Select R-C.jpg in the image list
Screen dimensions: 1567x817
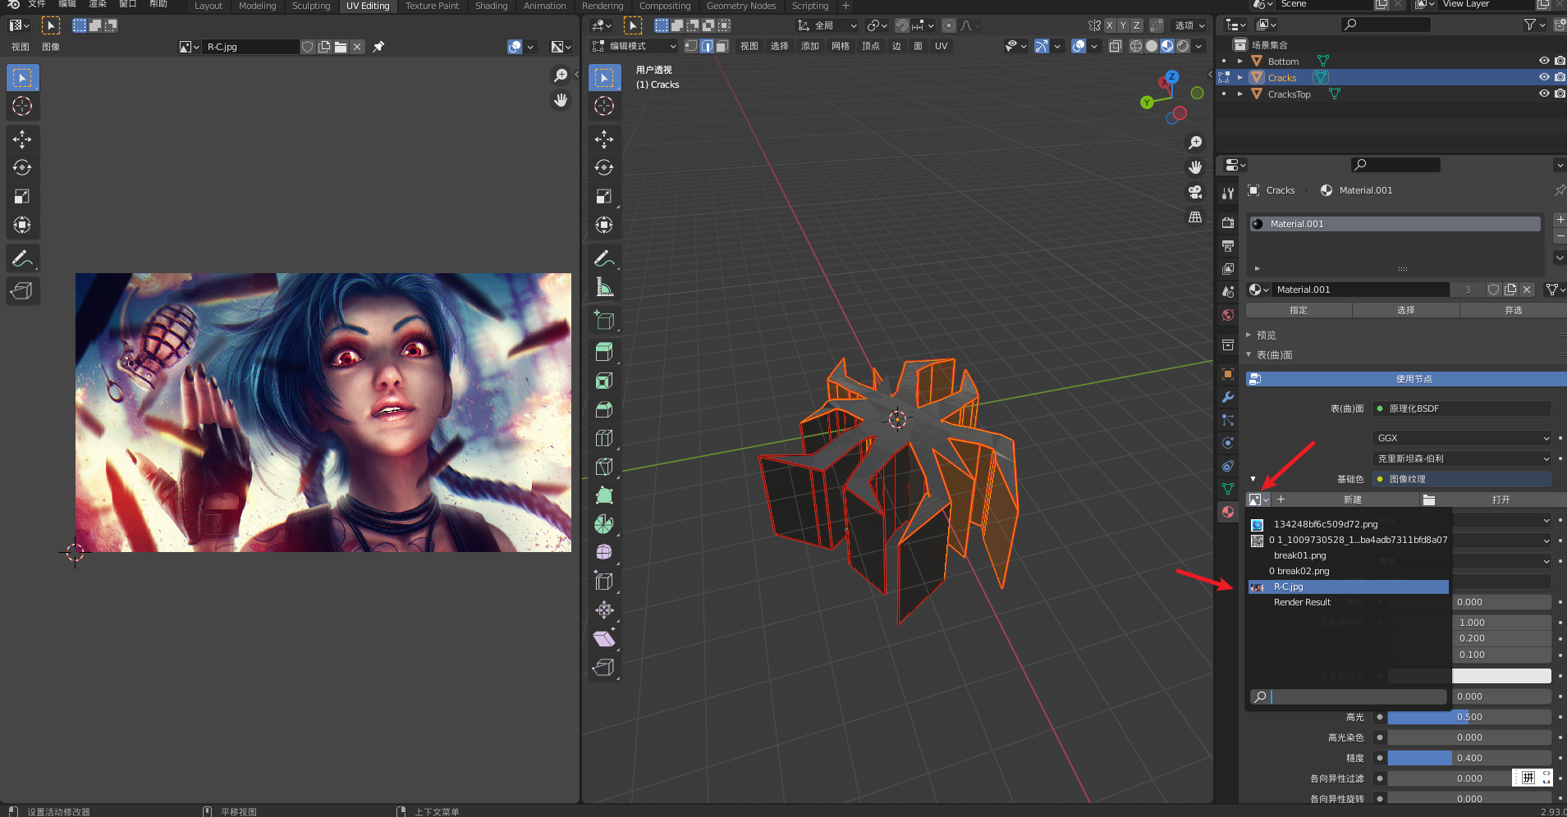tap(1348, 587)
